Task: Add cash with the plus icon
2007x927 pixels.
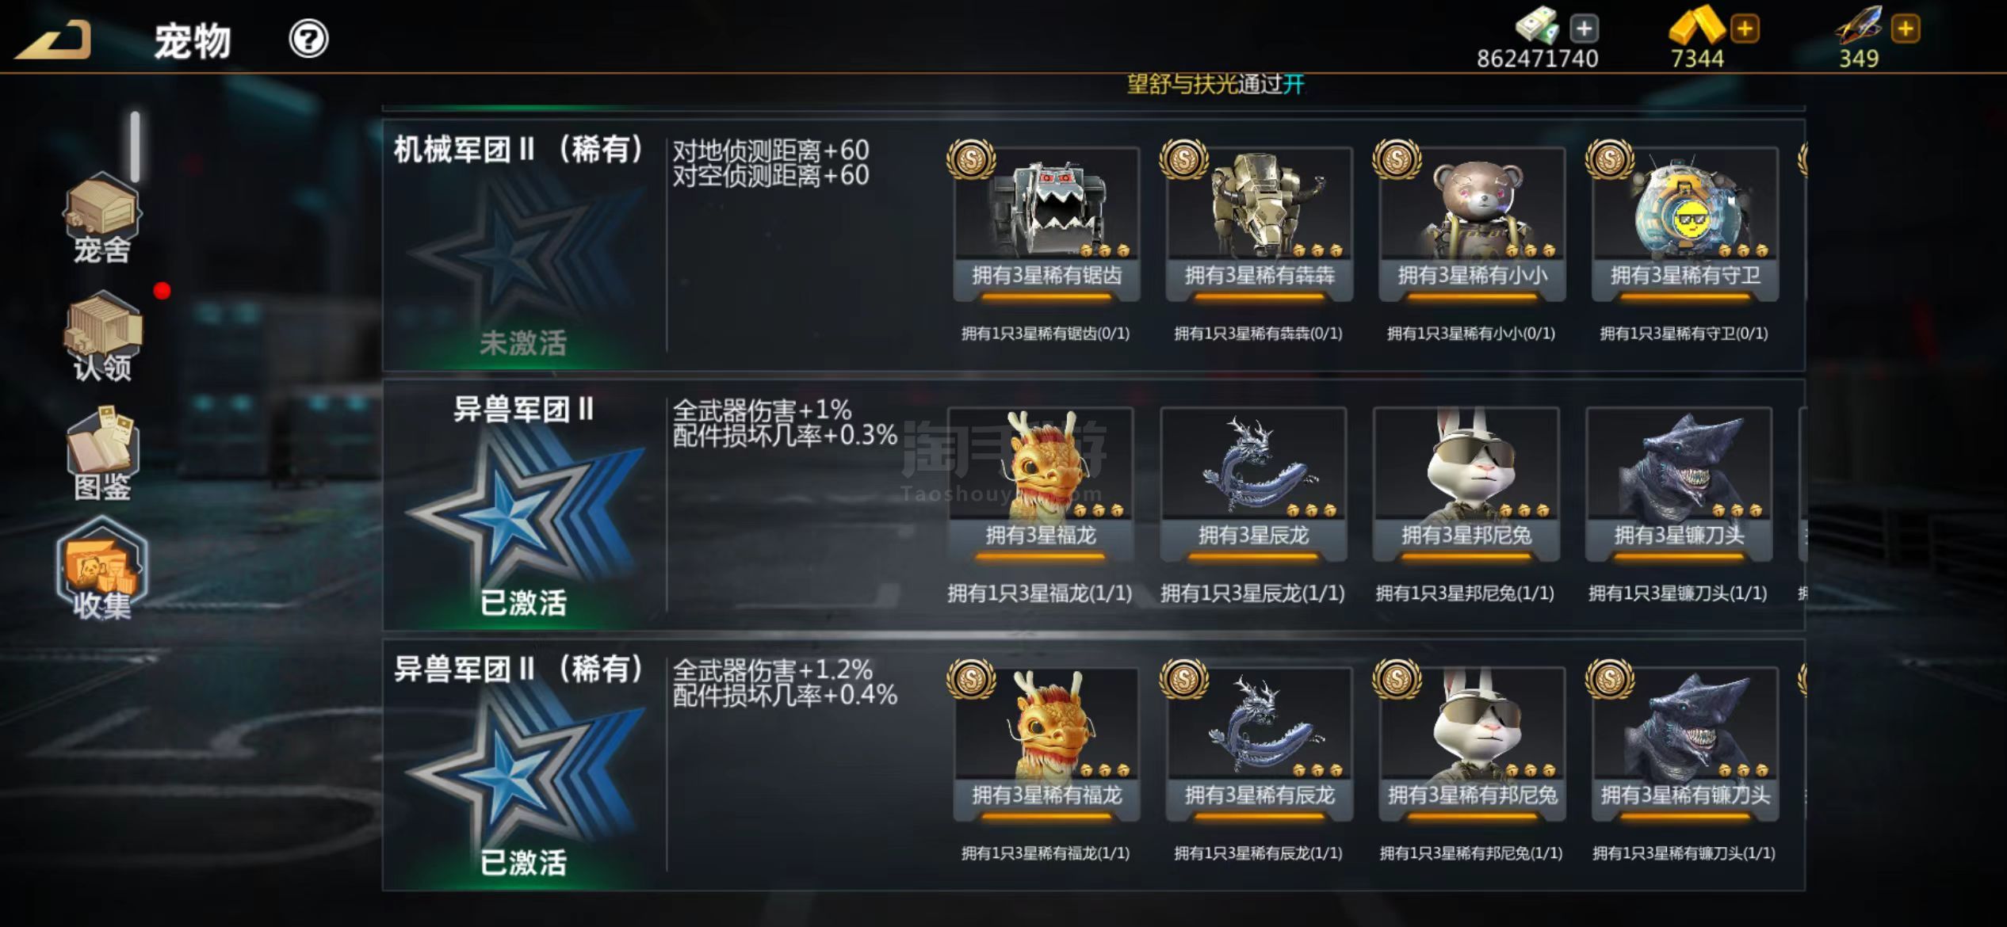Action: (x=1584, y=29)
